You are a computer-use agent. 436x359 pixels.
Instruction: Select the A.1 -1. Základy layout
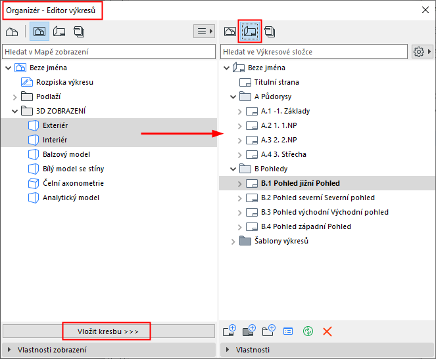(x=285, y=111)
